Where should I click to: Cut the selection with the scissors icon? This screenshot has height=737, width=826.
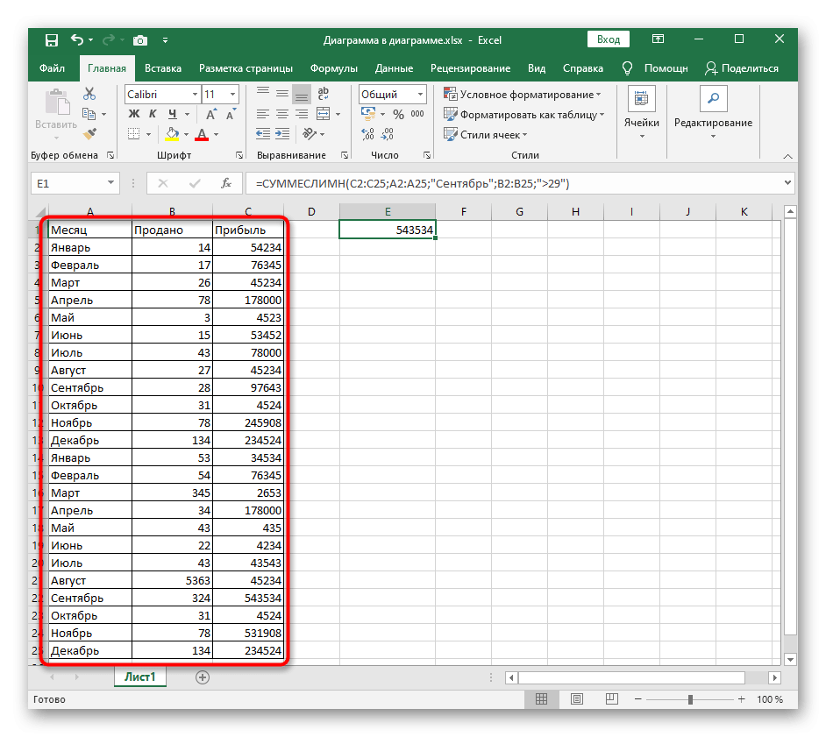click(89, 94)
